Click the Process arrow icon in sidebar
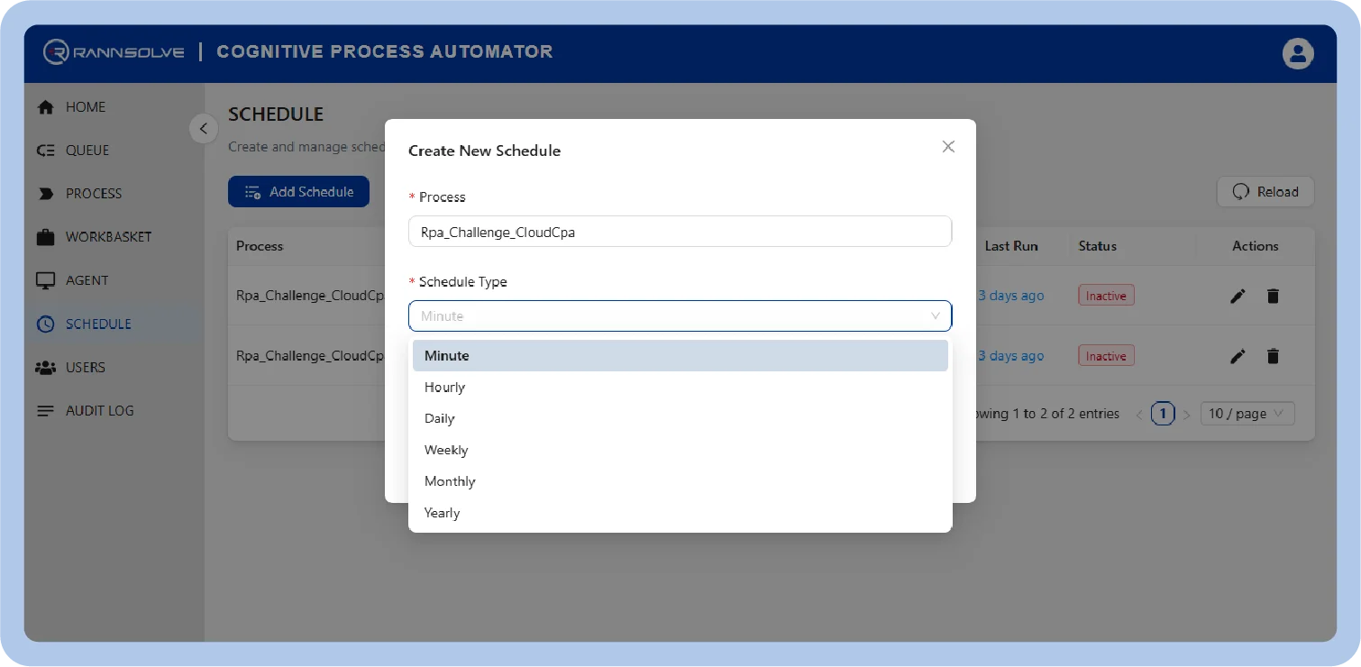 (45, 194)
